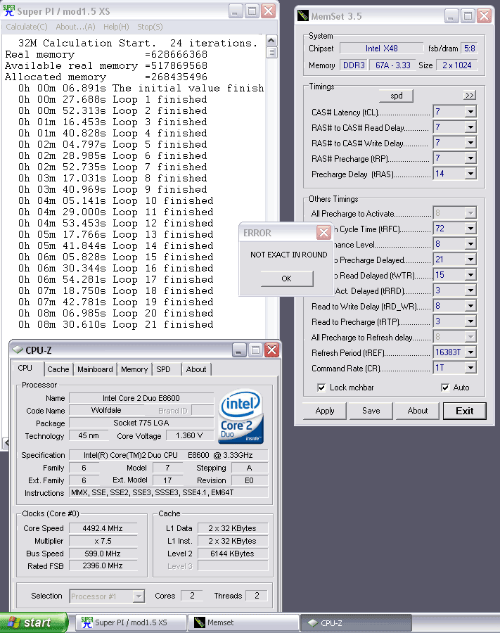Switch to Memset taskbar item
This screenshot has height=633, width=500.
pyautogui.click(x=244, y=622)
